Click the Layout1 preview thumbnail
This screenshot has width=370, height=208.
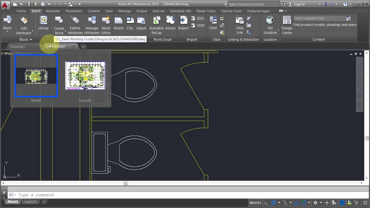[85, 76]
